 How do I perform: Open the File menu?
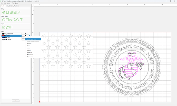pos(2,3)
